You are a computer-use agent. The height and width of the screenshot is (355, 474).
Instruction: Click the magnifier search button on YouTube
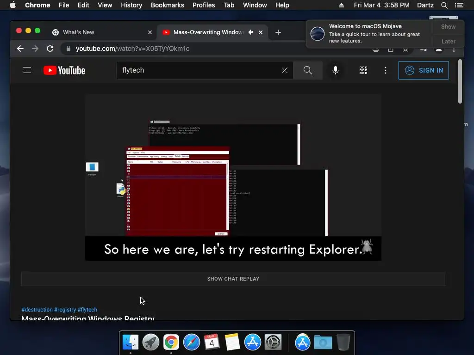coord(308,70)
